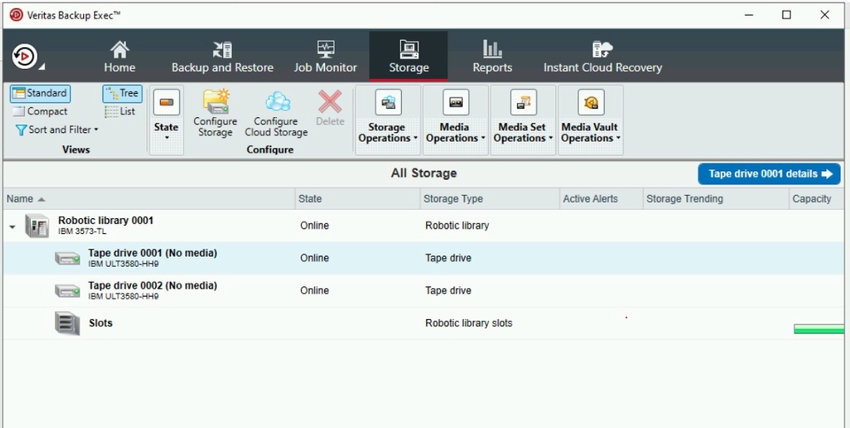Click Online state of Robotic library 0001
This screenshot has width=850, height=428.
coord(314,226)
